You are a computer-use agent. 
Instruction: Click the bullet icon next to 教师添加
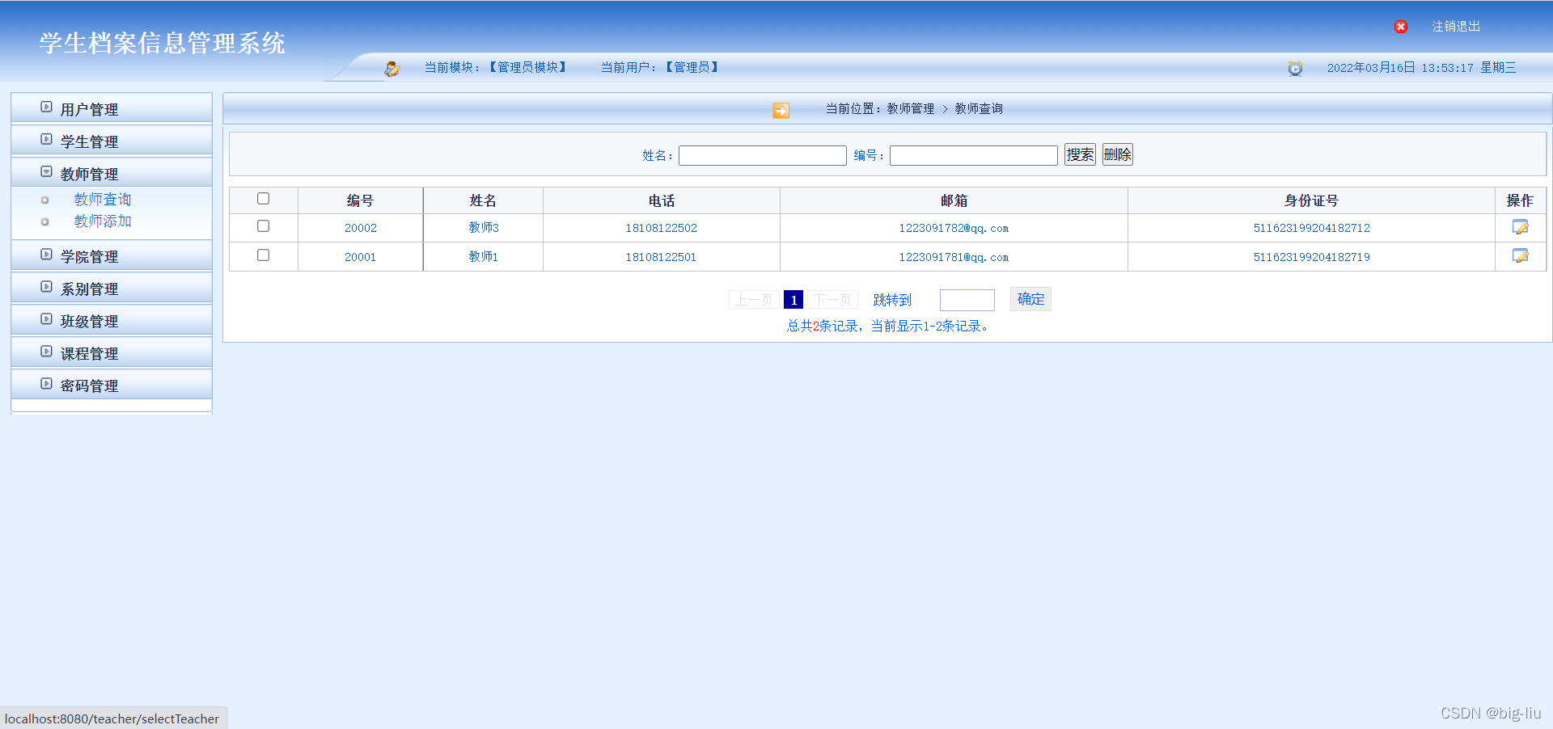(44, 222)
